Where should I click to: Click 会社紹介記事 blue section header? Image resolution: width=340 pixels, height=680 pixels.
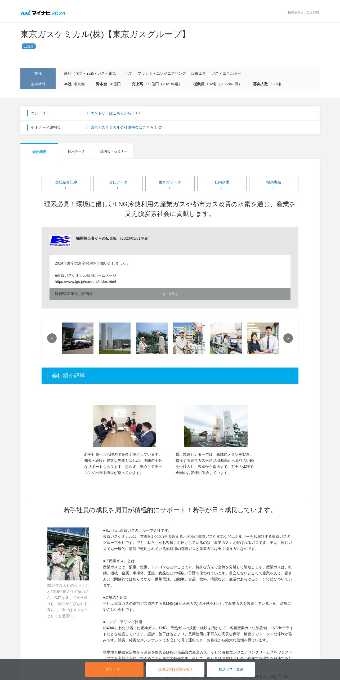pos(170,375)
